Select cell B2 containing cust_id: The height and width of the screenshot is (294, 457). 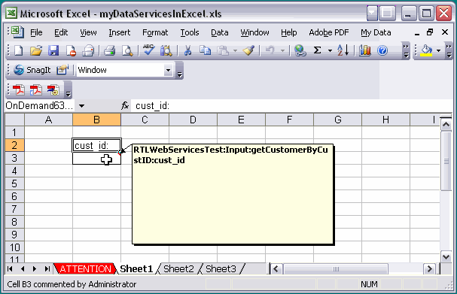(x=97, y=145)
